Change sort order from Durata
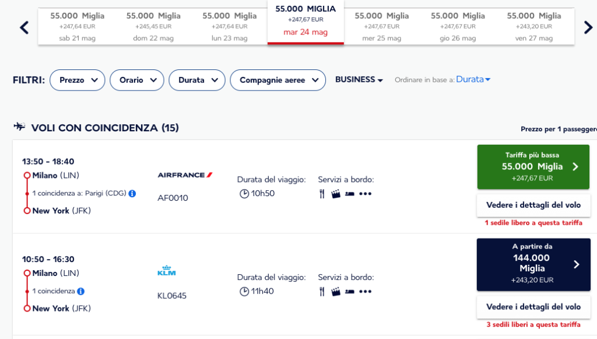 pos(473,79)
